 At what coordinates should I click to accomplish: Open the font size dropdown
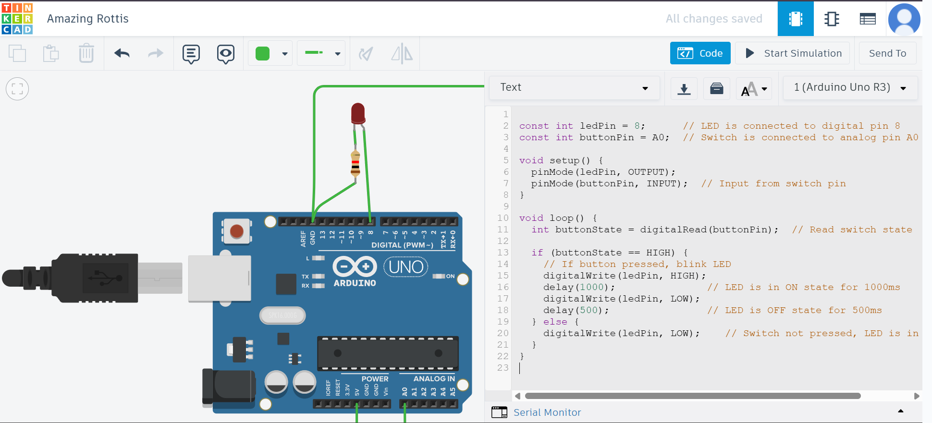coord(754,89)
